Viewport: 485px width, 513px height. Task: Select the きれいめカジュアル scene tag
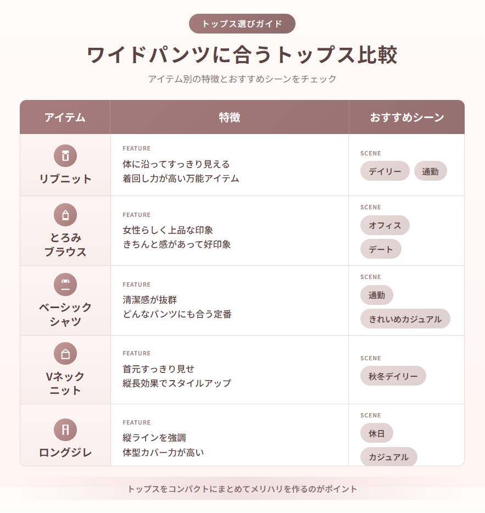405,319
